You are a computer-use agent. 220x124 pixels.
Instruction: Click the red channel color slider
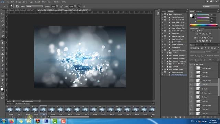[x=203, y=14]
